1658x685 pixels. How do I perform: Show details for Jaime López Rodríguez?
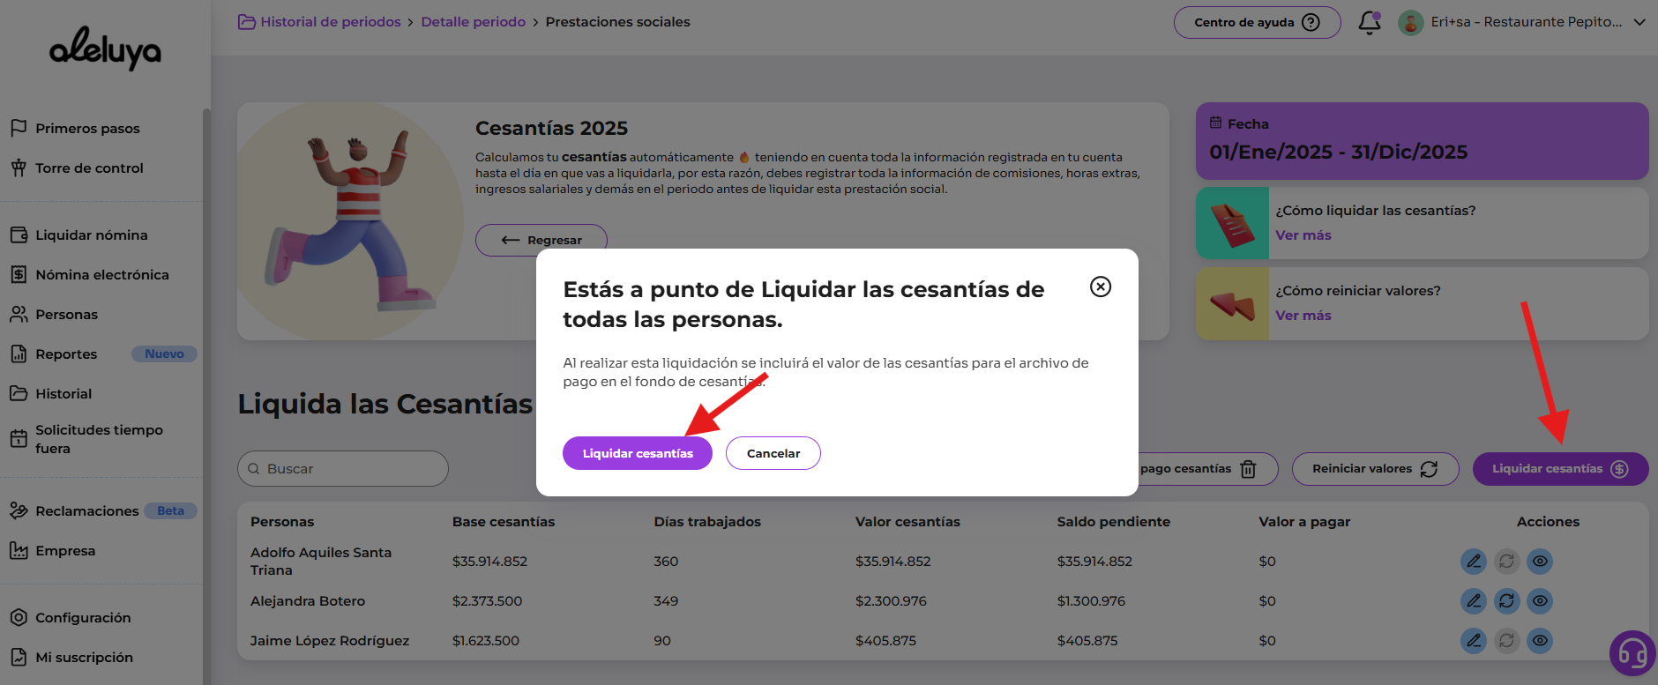[x=1540, y=641]
